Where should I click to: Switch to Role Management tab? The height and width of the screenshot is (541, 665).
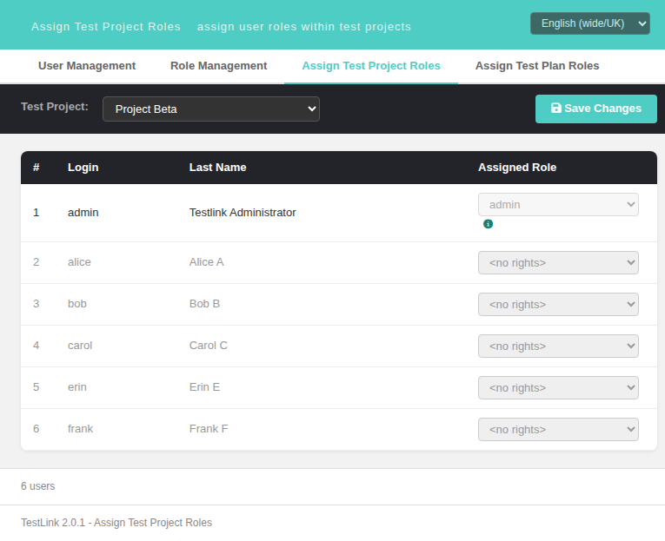[218, 66]
